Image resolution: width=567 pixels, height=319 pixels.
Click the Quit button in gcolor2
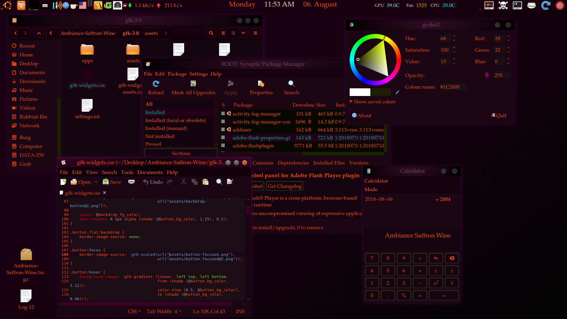(x=499, y=115)
